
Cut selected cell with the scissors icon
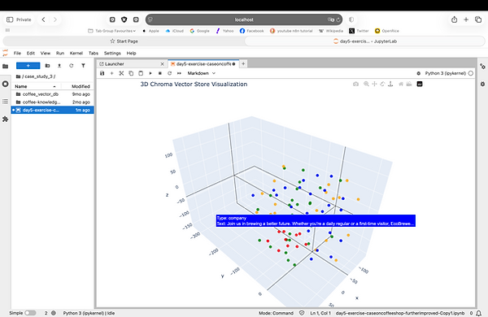click(121, 73)
